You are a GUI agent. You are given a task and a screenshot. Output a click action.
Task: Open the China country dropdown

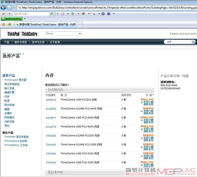[x=63, y=33]
